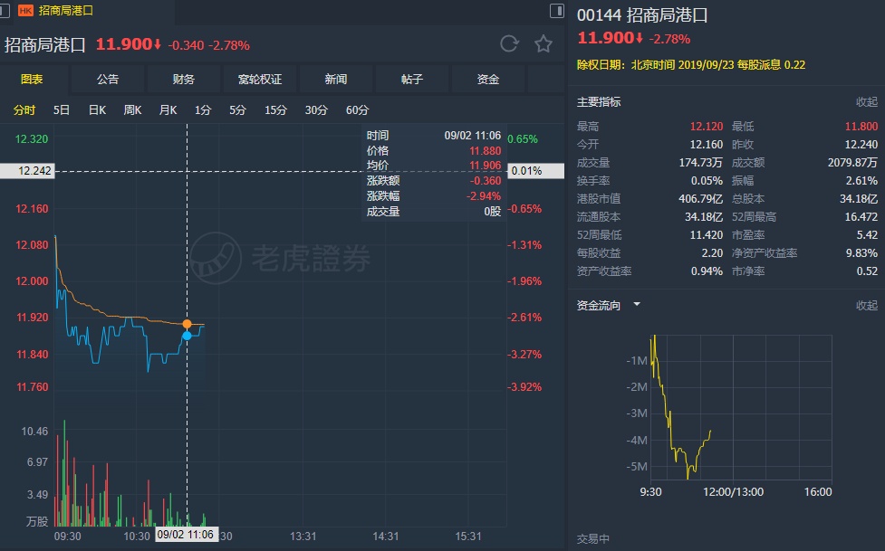885x551 pixels.
Task: Click the orange HK market badge icon
Action: (24, 11)
